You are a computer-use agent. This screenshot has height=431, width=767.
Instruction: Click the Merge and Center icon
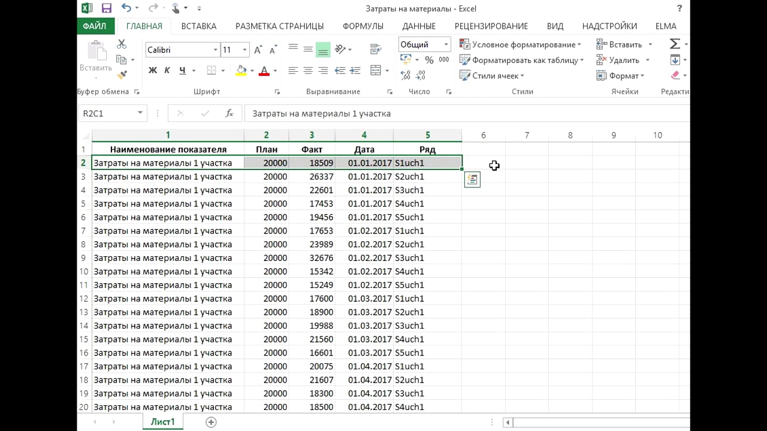pyautogui.click(x=376, y=71)
